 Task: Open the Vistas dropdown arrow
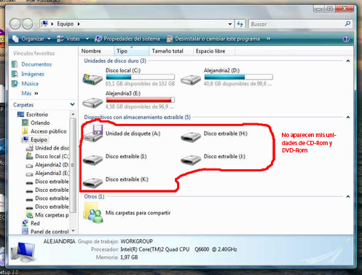click(87, 39)
